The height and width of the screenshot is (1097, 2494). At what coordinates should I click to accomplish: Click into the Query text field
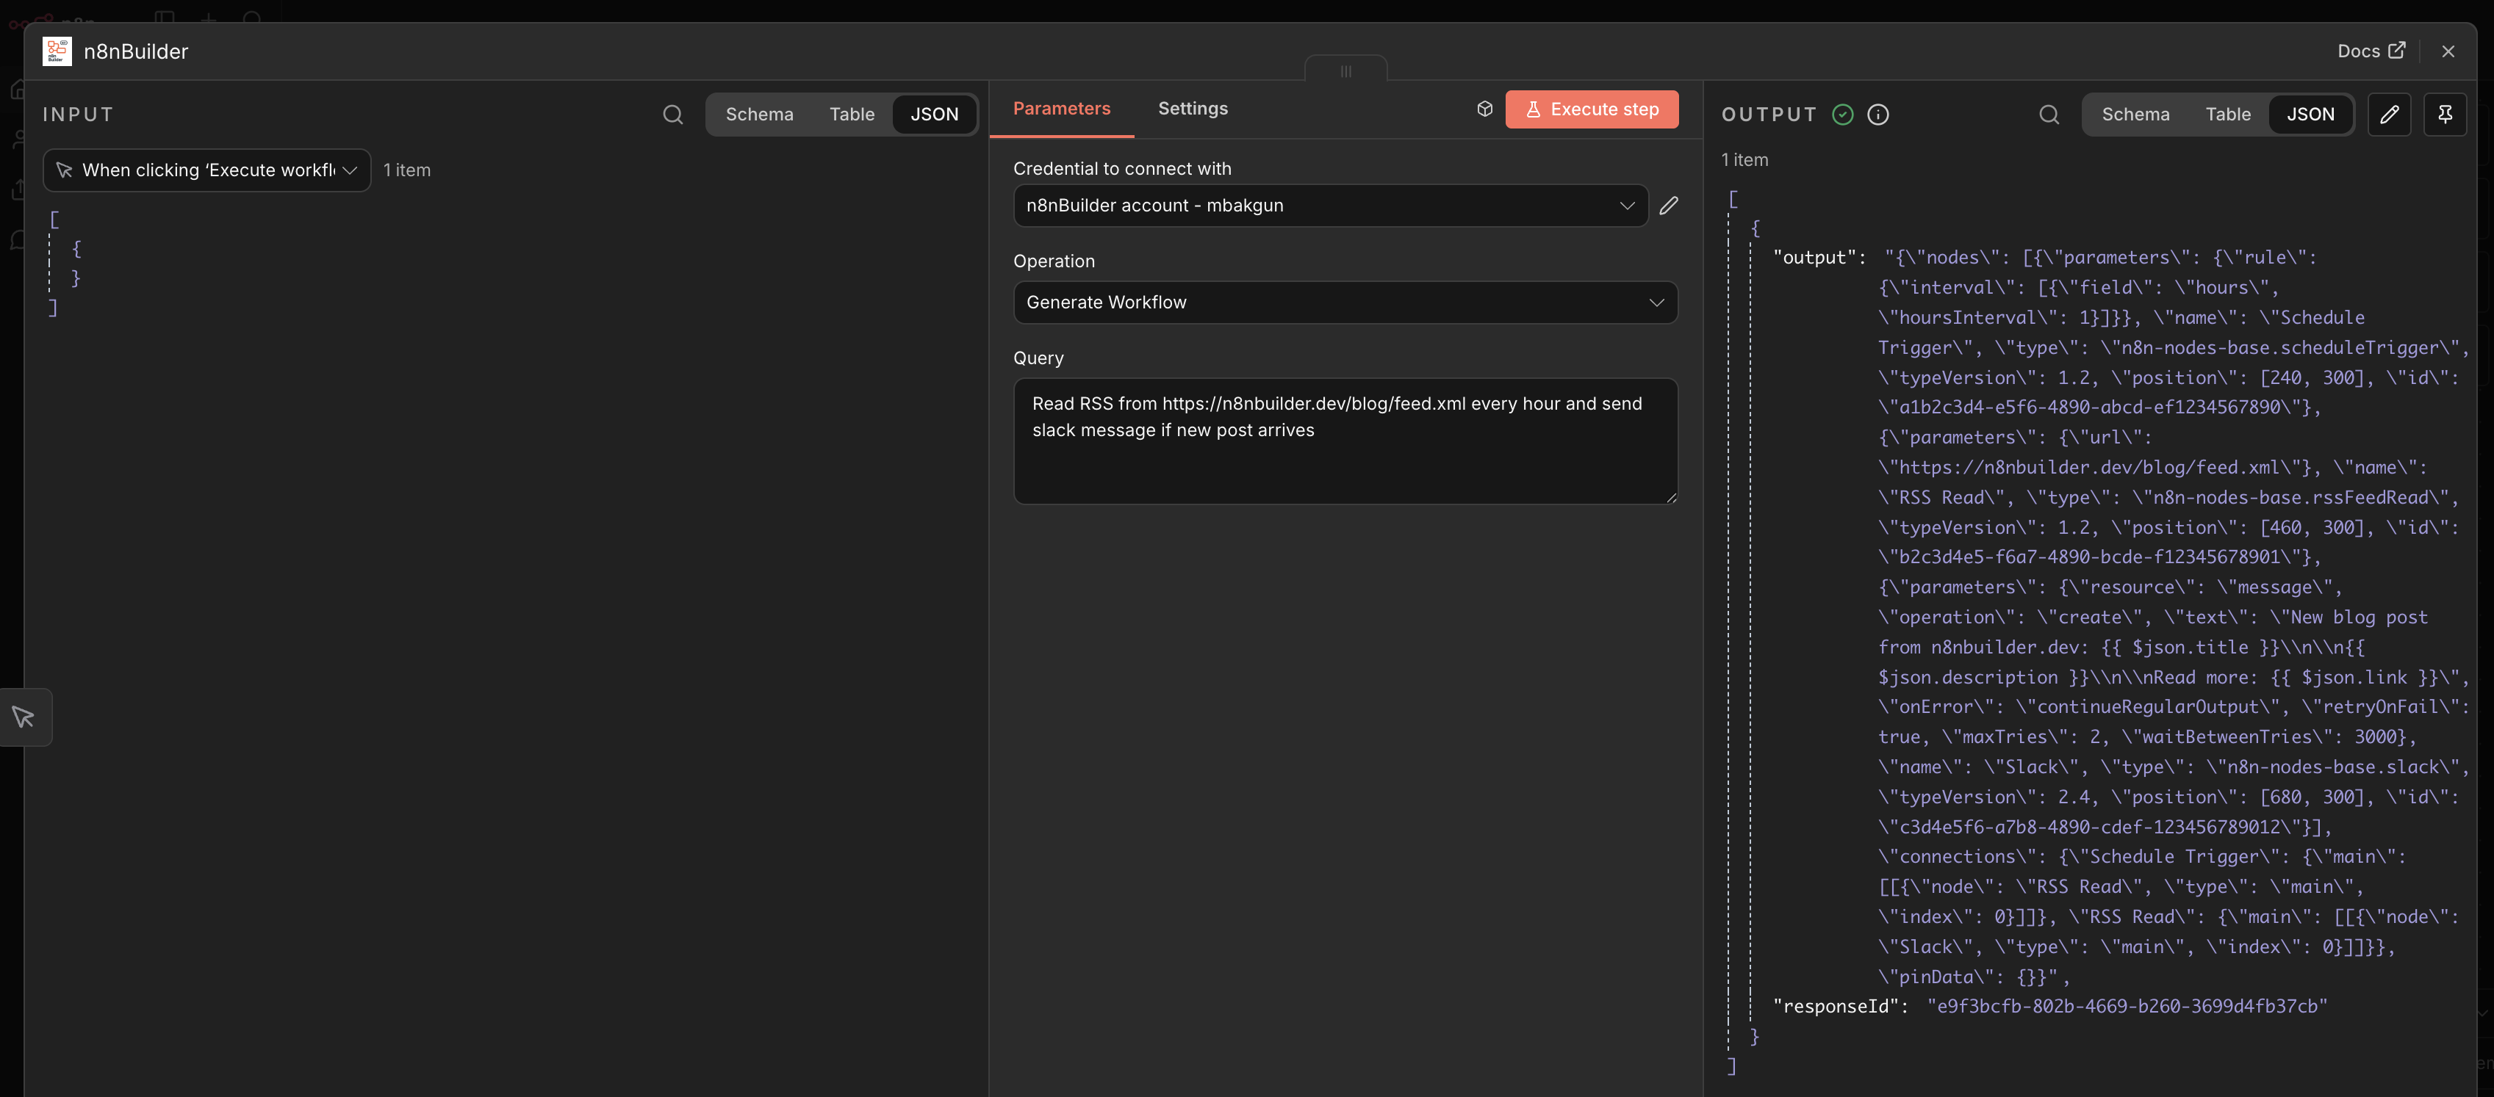coord(1345,441)
